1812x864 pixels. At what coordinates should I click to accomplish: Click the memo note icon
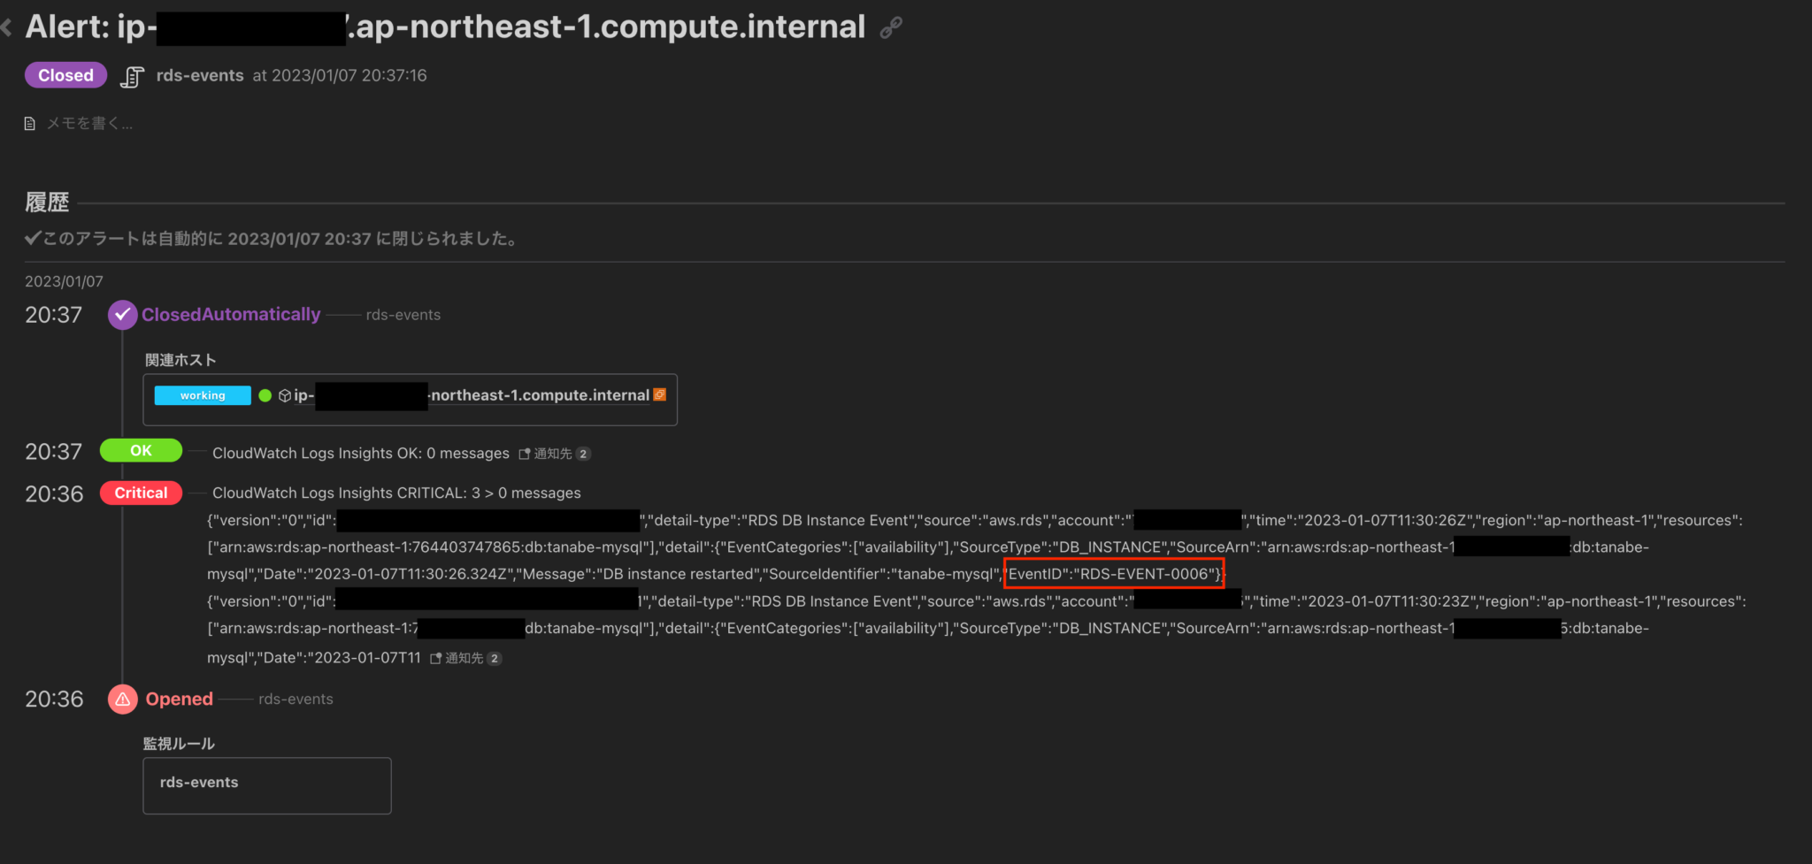pyautogui.click(x=30, y=124)
